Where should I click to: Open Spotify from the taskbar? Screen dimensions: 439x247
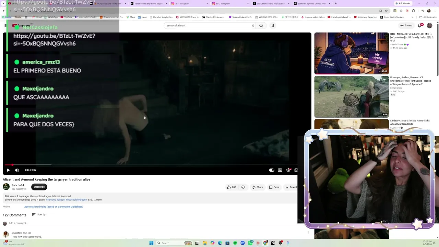tap(235, 243)
